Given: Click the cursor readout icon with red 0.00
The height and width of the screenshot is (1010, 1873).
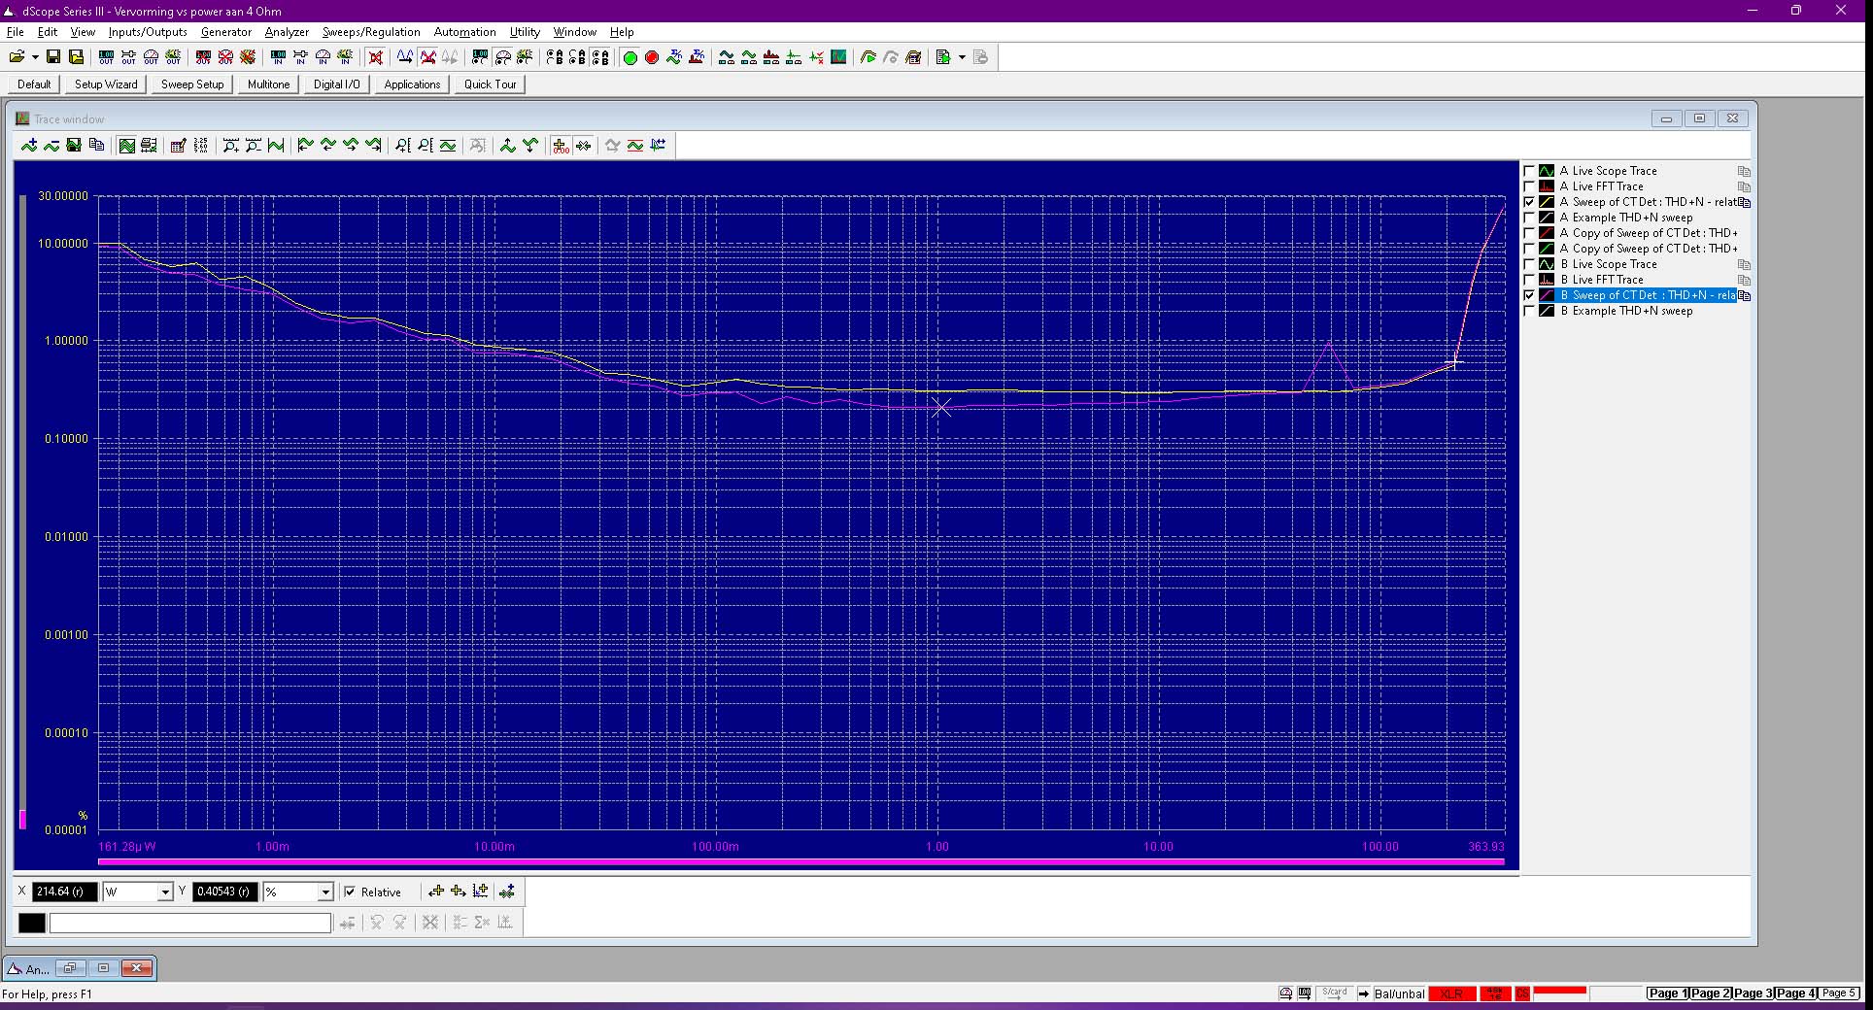Looking at the screenshot, I should pos(561,146).
